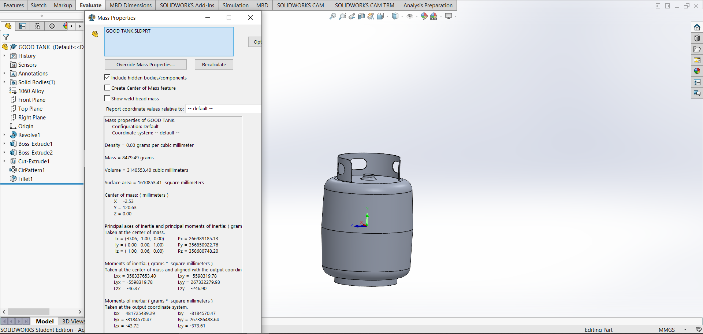This screenshot has height=334, width=703.
Task: Switch to the Sketch ribbon tab
Action: click(38, 5)
